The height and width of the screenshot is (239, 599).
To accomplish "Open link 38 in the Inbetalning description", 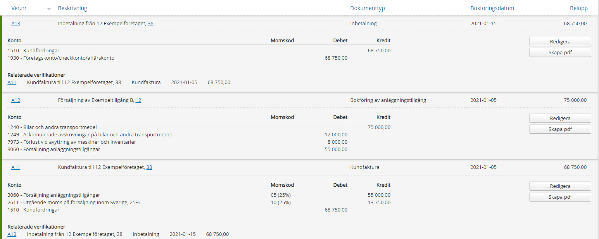I will tap(150, 23).
